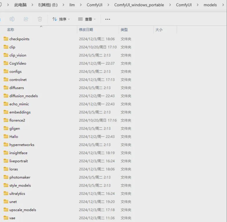The image size is (227, 222).
Task: Click florence2 date 2024/10/20 17:16
Action: click(x=98, y=120)
